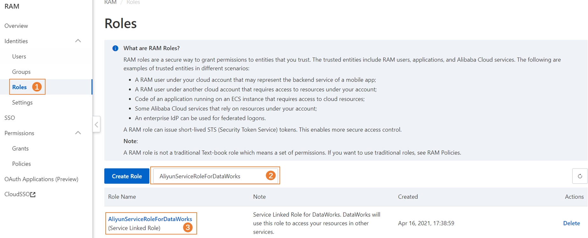588x238 pixels.
Task: Open Overview in the RAM sidebar
Action: tap(16, 26)
